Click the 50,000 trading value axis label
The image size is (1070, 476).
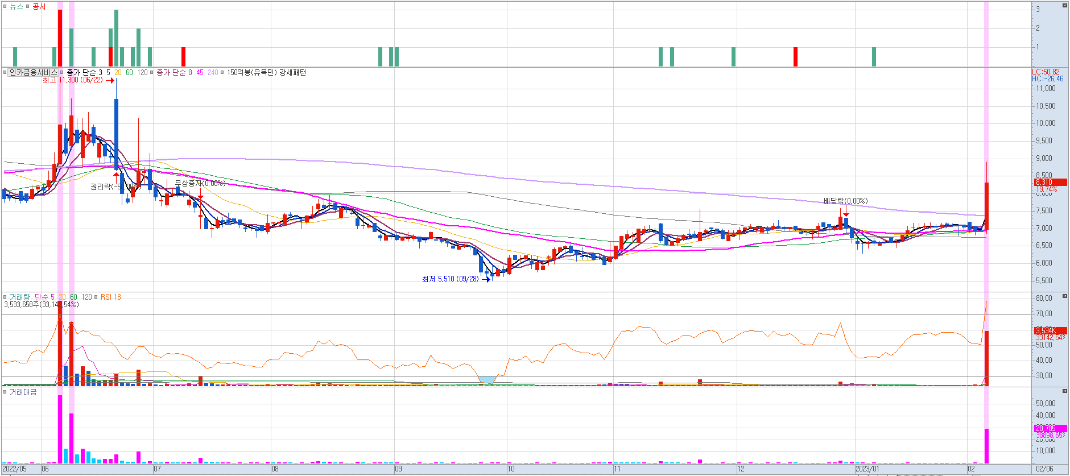[1046, 404]
